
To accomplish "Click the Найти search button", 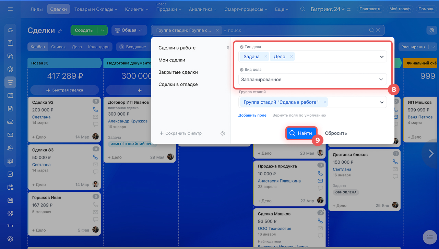I will 301,133.
